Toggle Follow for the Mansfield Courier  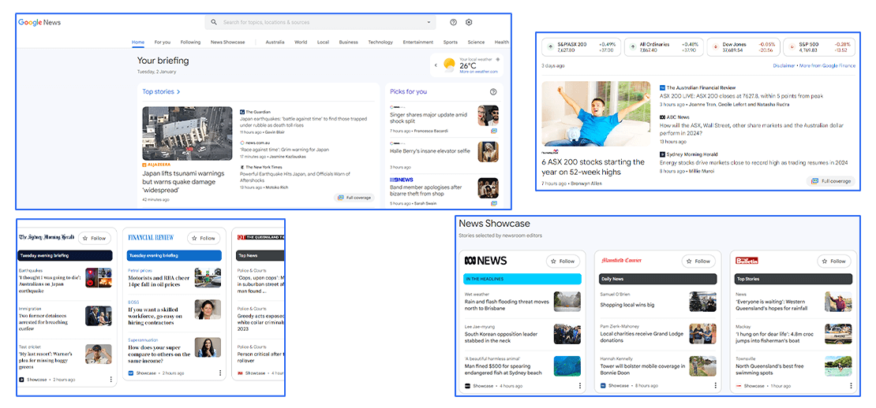click(x=699, y=261)
